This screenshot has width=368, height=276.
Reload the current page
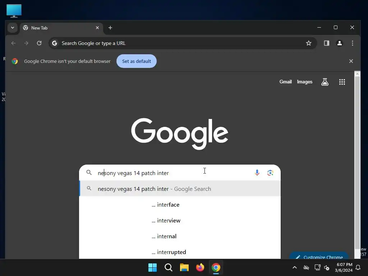39,43
